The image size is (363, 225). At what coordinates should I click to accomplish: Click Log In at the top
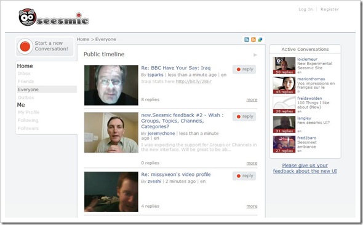[305, 9]
